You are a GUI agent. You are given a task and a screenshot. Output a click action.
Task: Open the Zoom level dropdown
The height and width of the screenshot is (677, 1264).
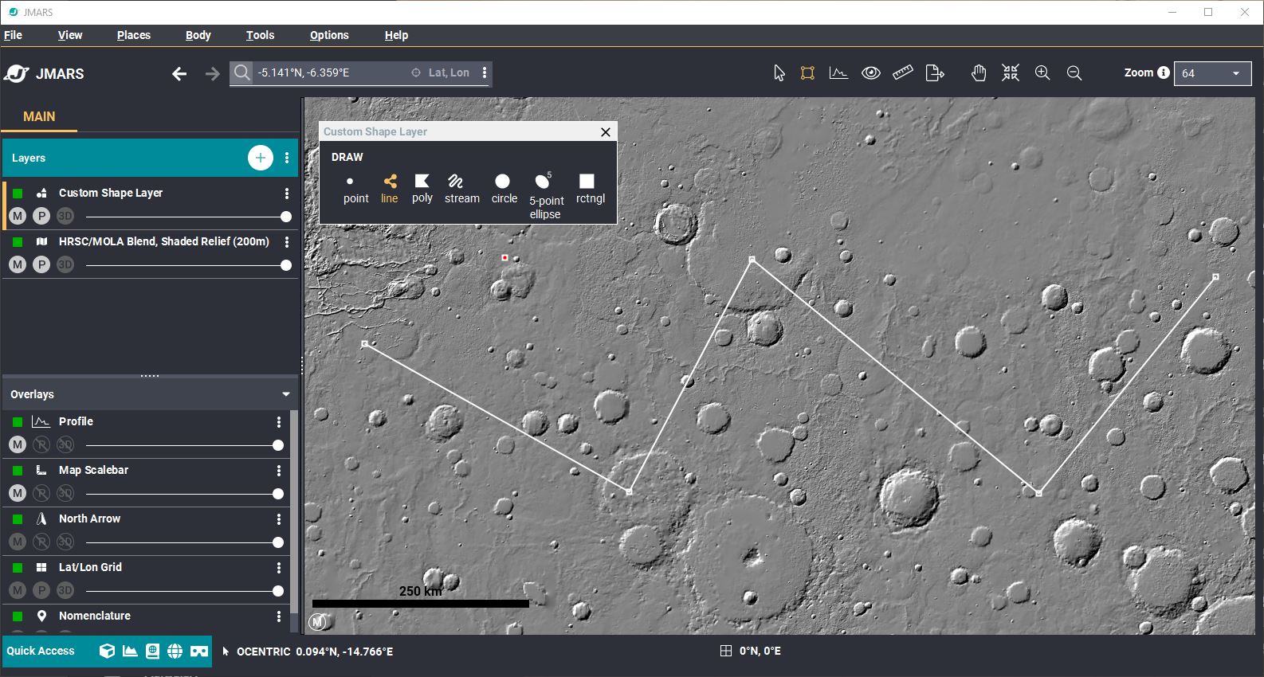tap(1213, 73)
